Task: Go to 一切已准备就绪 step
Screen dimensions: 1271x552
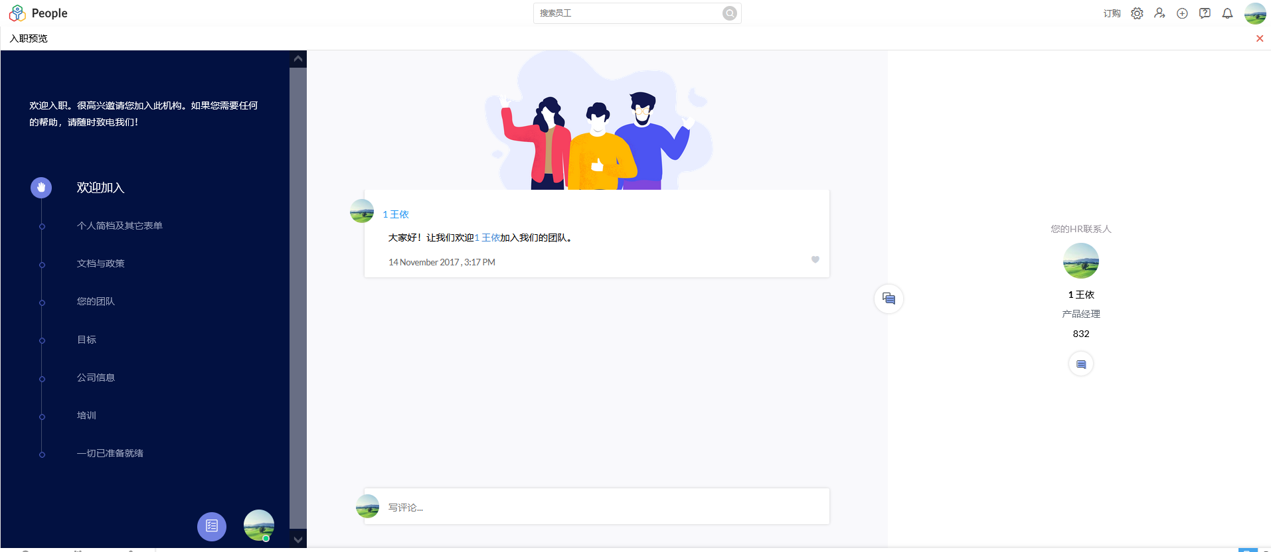Action: [110, 453]
